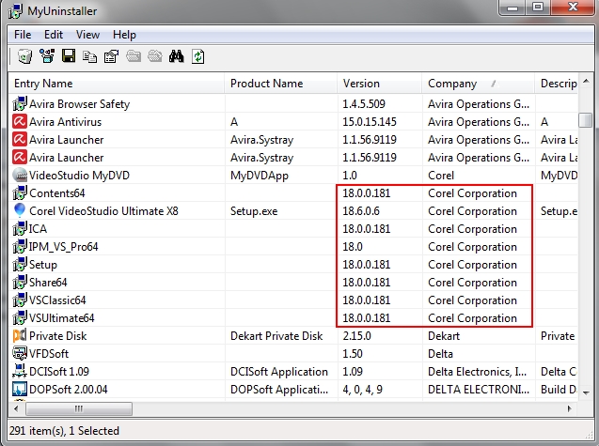Click the Save floppy disk toolbar icon
The width and height of the screenshot is (599, 446).
[68, 57]
